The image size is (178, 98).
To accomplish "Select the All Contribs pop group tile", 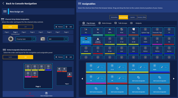I will coord(86,41).
